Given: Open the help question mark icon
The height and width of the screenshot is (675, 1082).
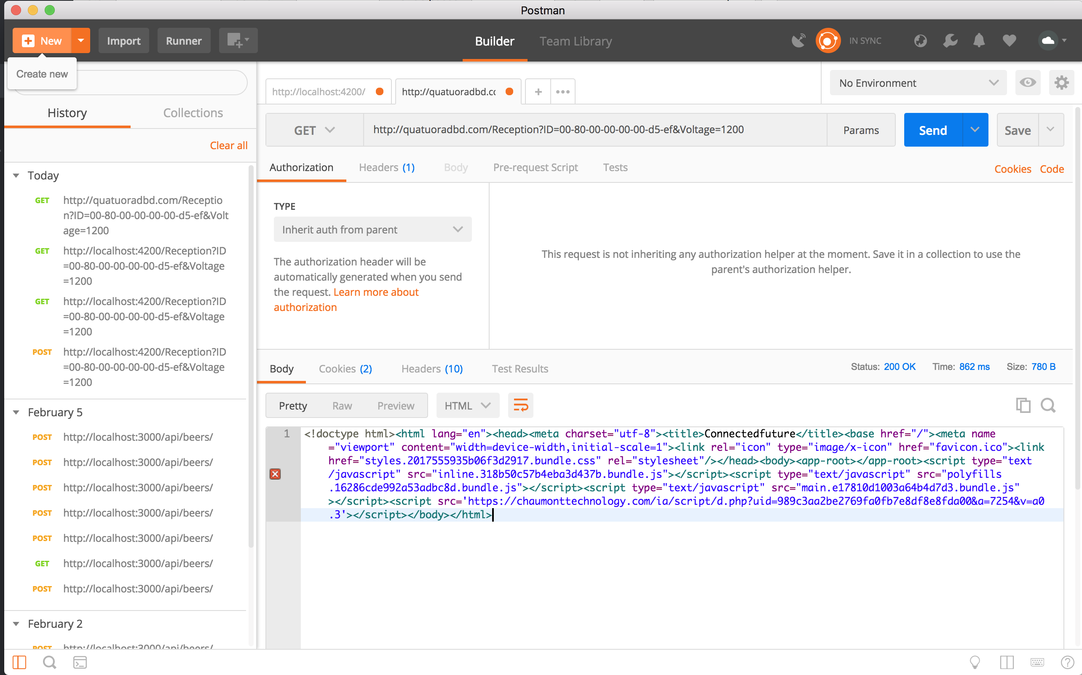Looking at the screenshot, I should tap(1068, 662).
